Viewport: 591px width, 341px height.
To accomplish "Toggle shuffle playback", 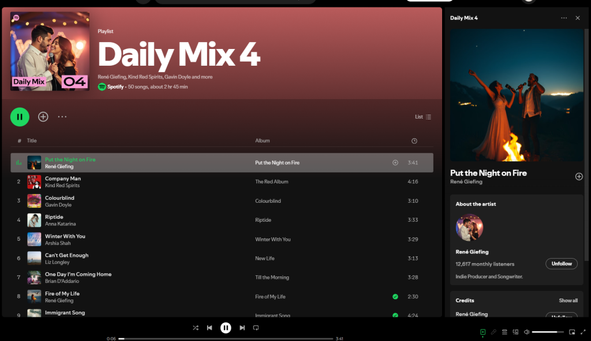I will [x=195, y=328].
